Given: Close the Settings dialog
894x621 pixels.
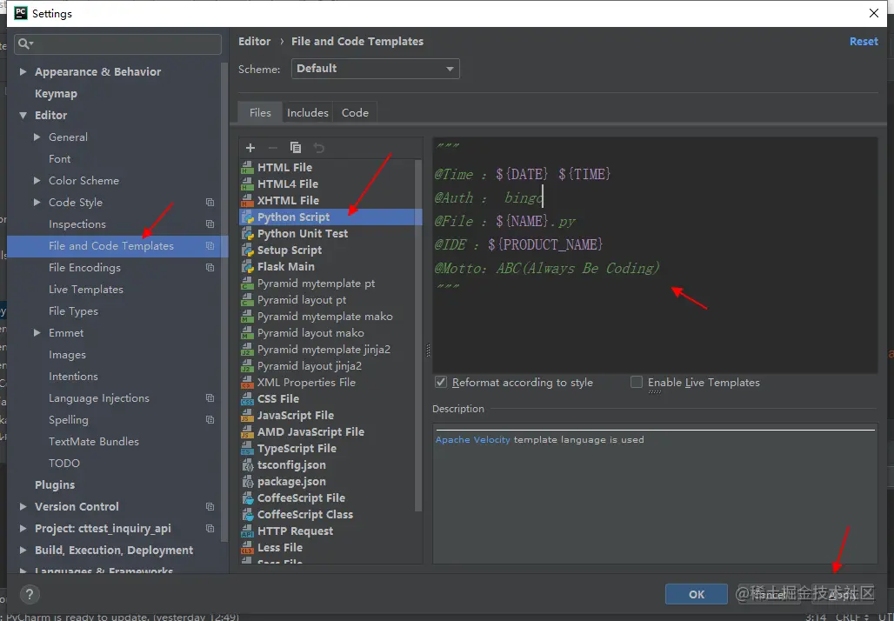Looking at the screenshot, I should click(x=874, y=13).
